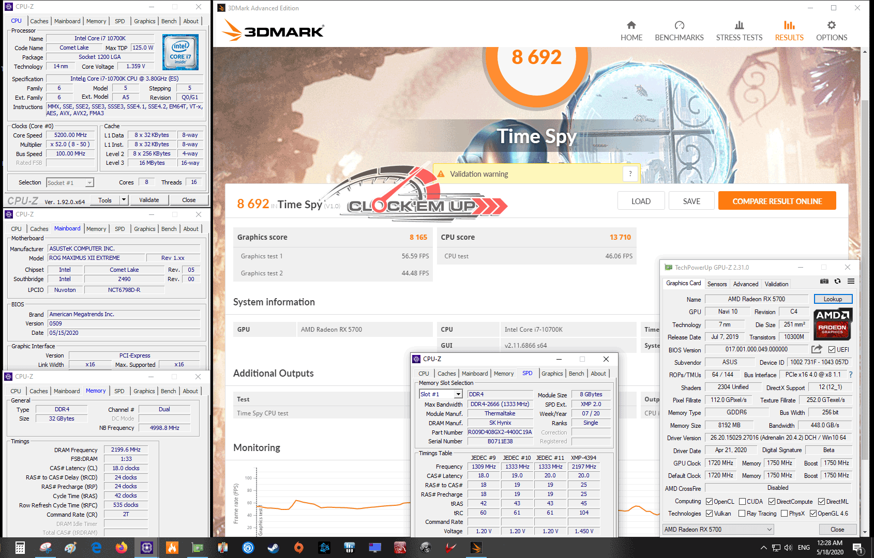Open Caches tab in top CPU-Z
The image size is (874, 558).
pyautogui.click(x=39, y=21)
